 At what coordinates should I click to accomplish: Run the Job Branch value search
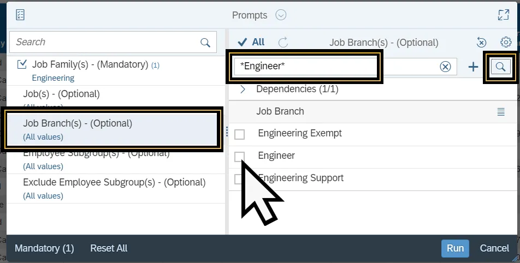500,67
